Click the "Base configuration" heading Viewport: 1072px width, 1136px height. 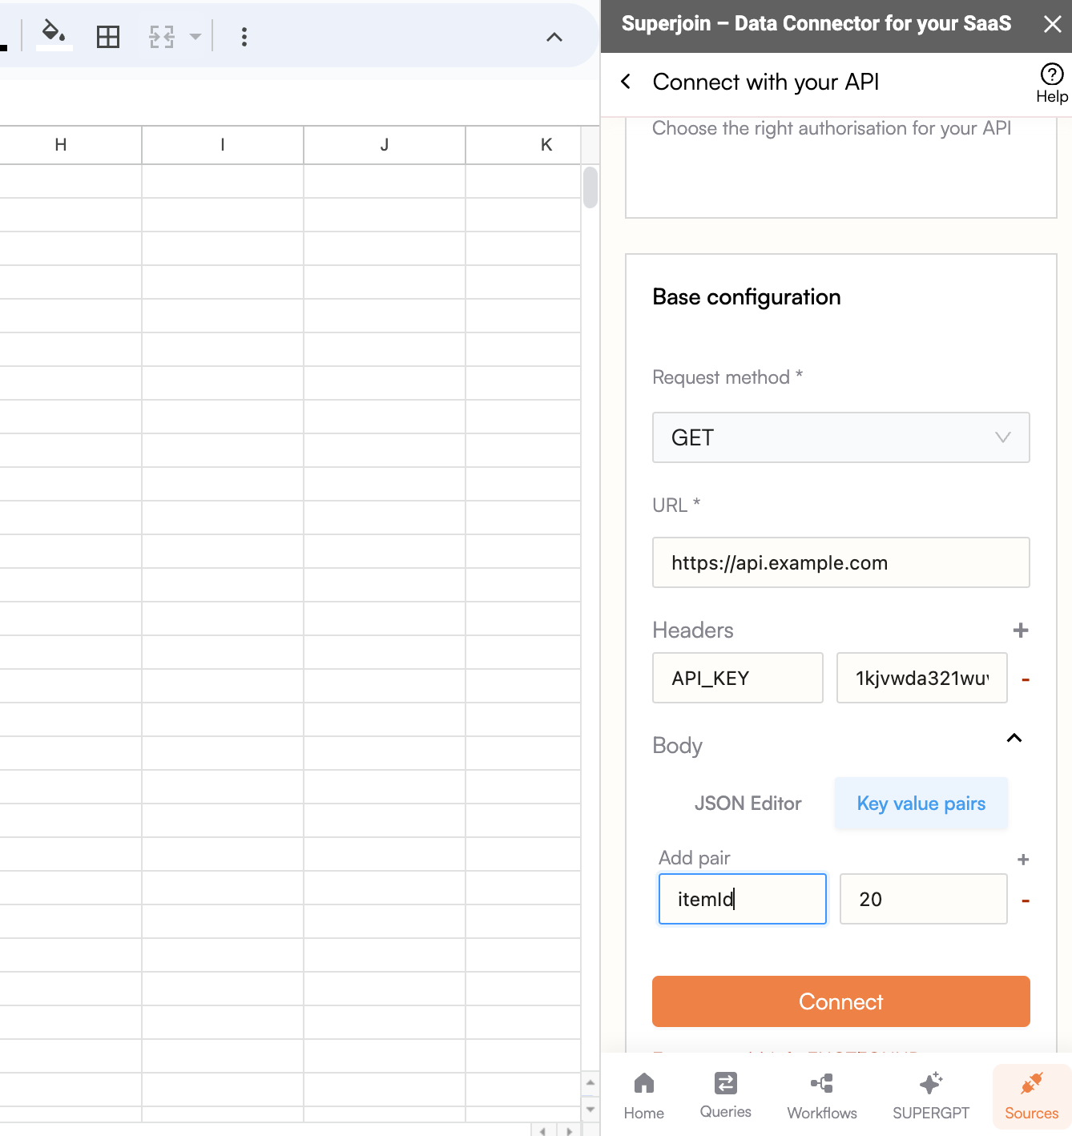click(x=747, y=297)
